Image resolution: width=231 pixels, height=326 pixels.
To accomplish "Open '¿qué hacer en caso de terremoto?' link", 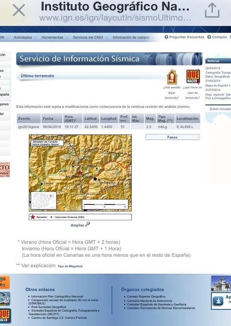I will pos(192,93).
